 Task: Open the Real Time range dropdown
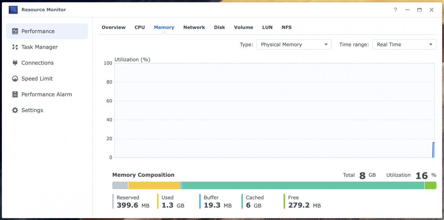tap(404, 44)
